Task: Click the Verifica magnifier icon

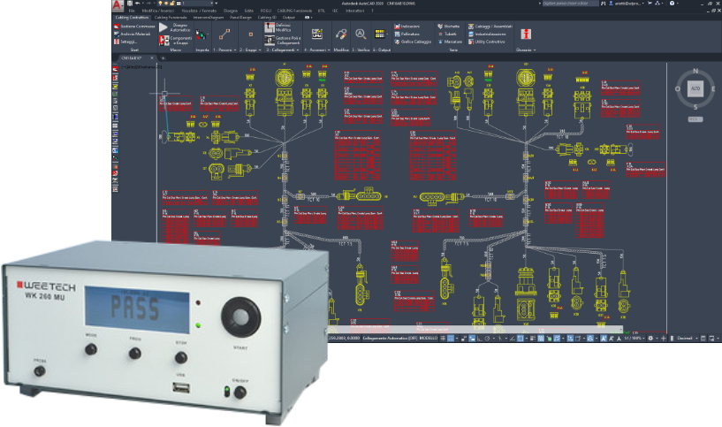Action: [x=361, y=34]
